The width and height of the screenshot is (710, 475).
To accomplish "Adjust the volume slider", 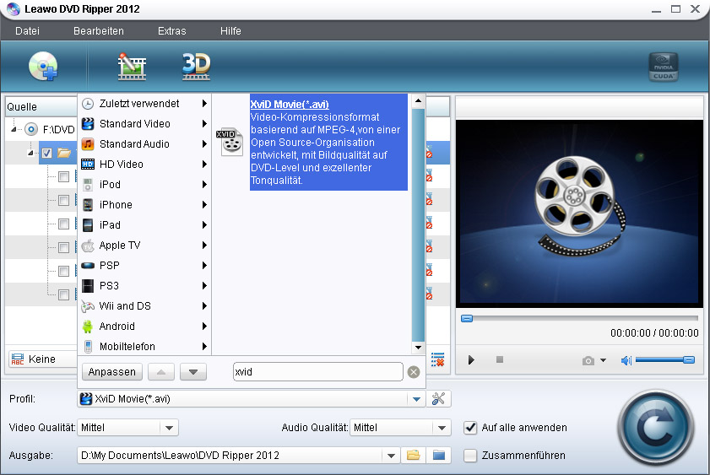I will [x=664, y=360].
